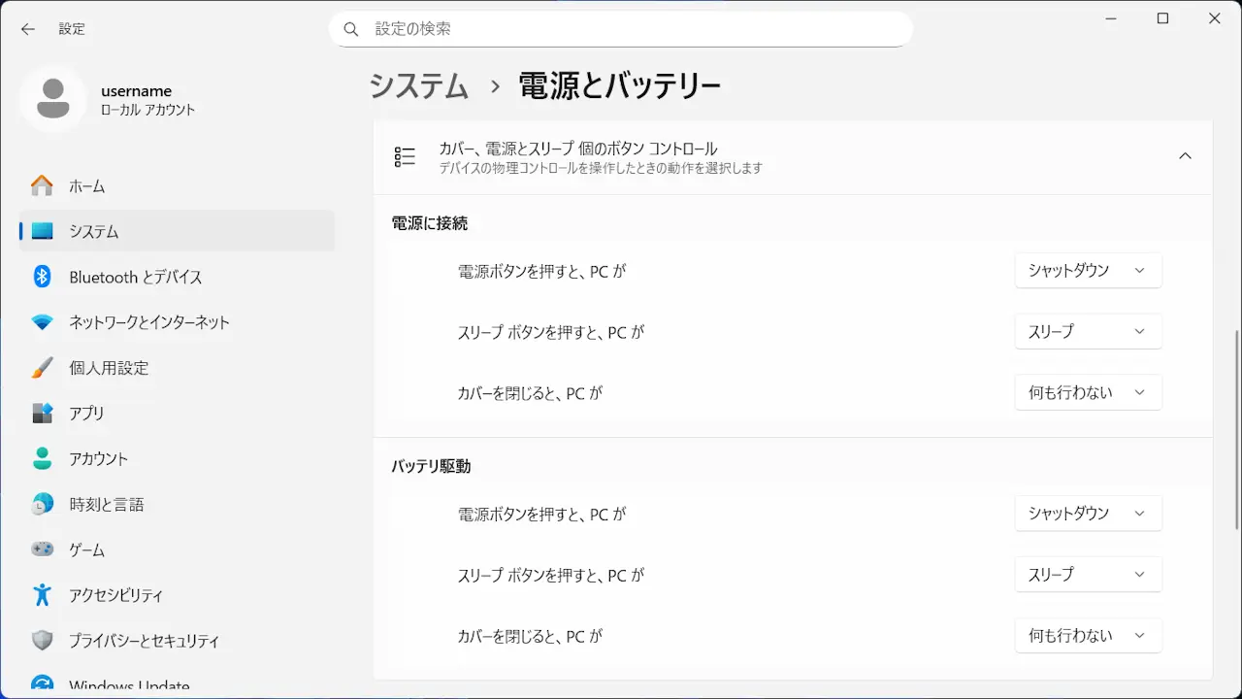This screenshot has height=699, width=1242.
Task: Click the 個人用設定 paintbrush icon
Action: pos(42,368)
